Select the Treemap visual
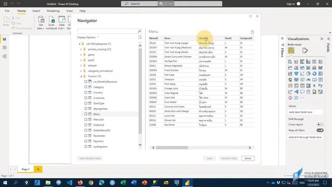Image resolution: width=332 pixels, height=187 pixels. [x=321, y=74]
